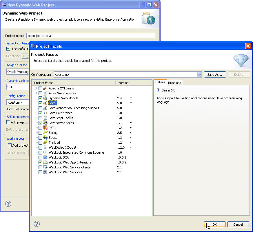This screenshot has width=253, height=232.
Task: Click the WebLogic SCA facet icon
Action: pos(45,157)
